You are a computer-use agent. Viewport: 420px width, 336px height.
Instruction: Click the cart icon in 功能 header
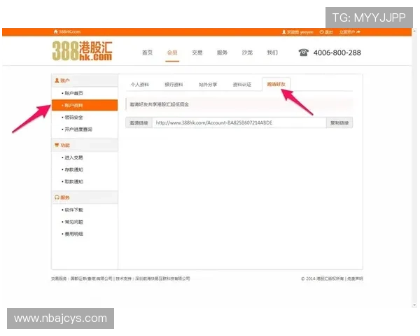pos(57,145)
